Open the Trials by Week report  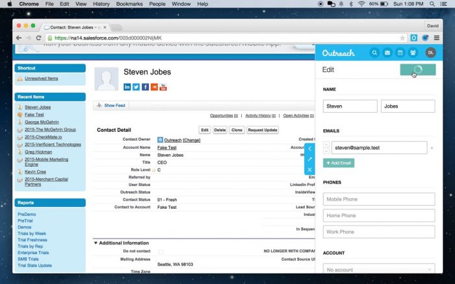(32, 233)
